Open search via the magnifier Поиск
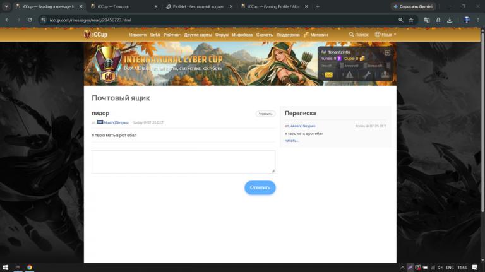Screen dimensions: 485x272 tap(359, 35)
